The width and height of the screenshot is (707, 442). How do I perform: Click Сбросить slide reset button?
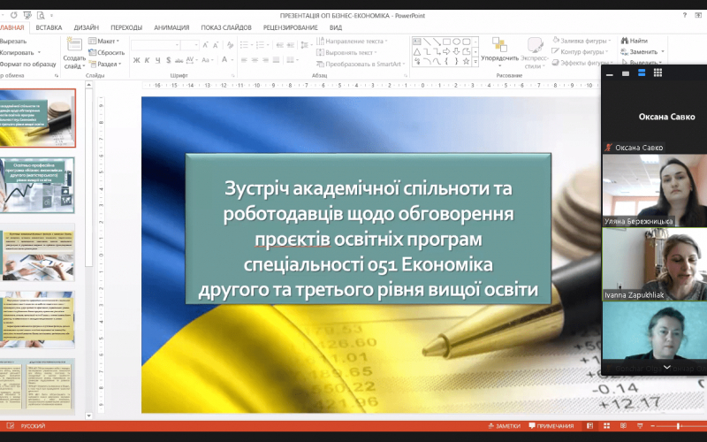pyautogui.click(x=107, y=52)
